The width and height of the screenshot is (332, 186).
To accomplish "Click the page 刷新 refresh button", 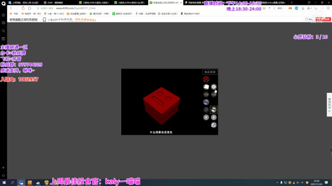I will pos(309,19).
